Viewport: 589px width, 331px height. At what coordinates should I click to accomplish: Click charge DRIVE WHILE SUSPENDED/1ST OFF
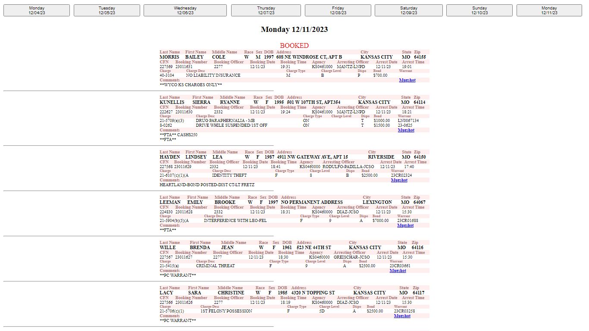pos(232,125)
